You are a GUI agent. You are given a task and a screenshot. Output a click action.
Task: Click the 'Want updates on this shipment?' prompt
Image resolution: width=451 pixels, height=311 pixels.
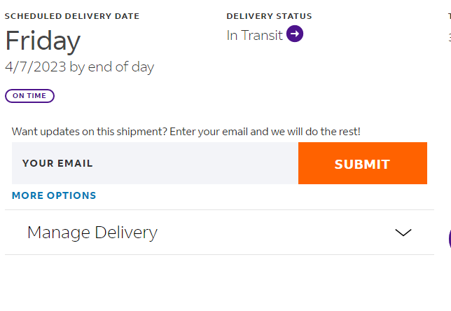click(186, 132)
